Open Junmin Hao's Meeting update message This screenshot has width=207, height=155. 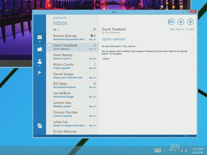72,104
